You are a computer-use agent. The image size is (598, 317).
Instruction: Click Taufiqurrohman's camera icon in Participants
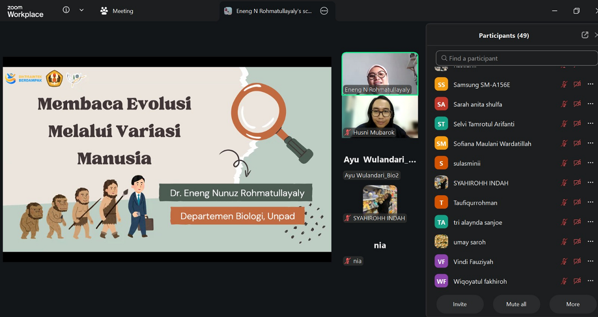pyautogui.click(x=577, y=203)
